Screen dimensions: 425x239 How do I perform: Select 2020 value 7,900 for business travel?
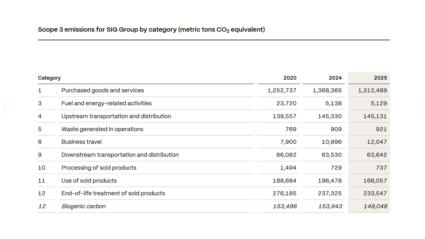(288, 142)
